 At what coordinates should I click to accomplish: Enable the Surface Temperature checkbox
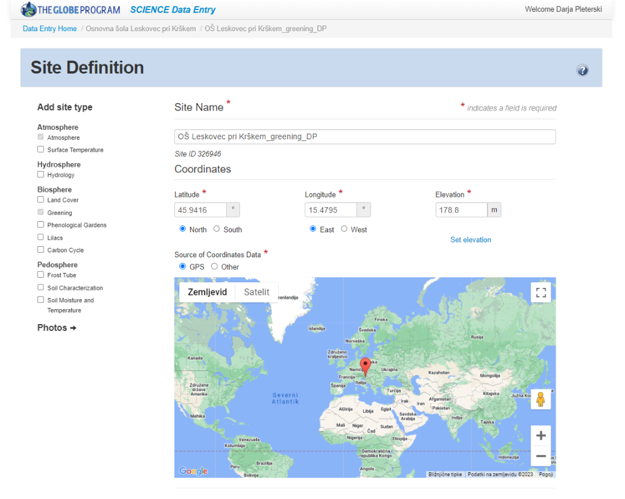pyautogui.click(x=41, y=149)
